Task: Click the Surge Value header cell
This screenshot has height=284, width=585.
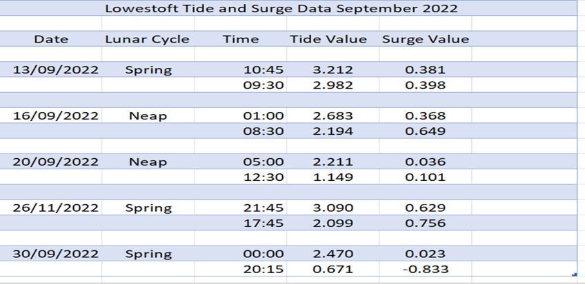Action: pos(425,39)
